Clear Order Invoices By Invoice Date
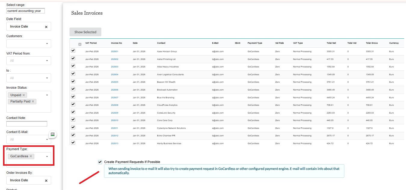The height and width of the screenshot is (190, 406). coord(46,180)
